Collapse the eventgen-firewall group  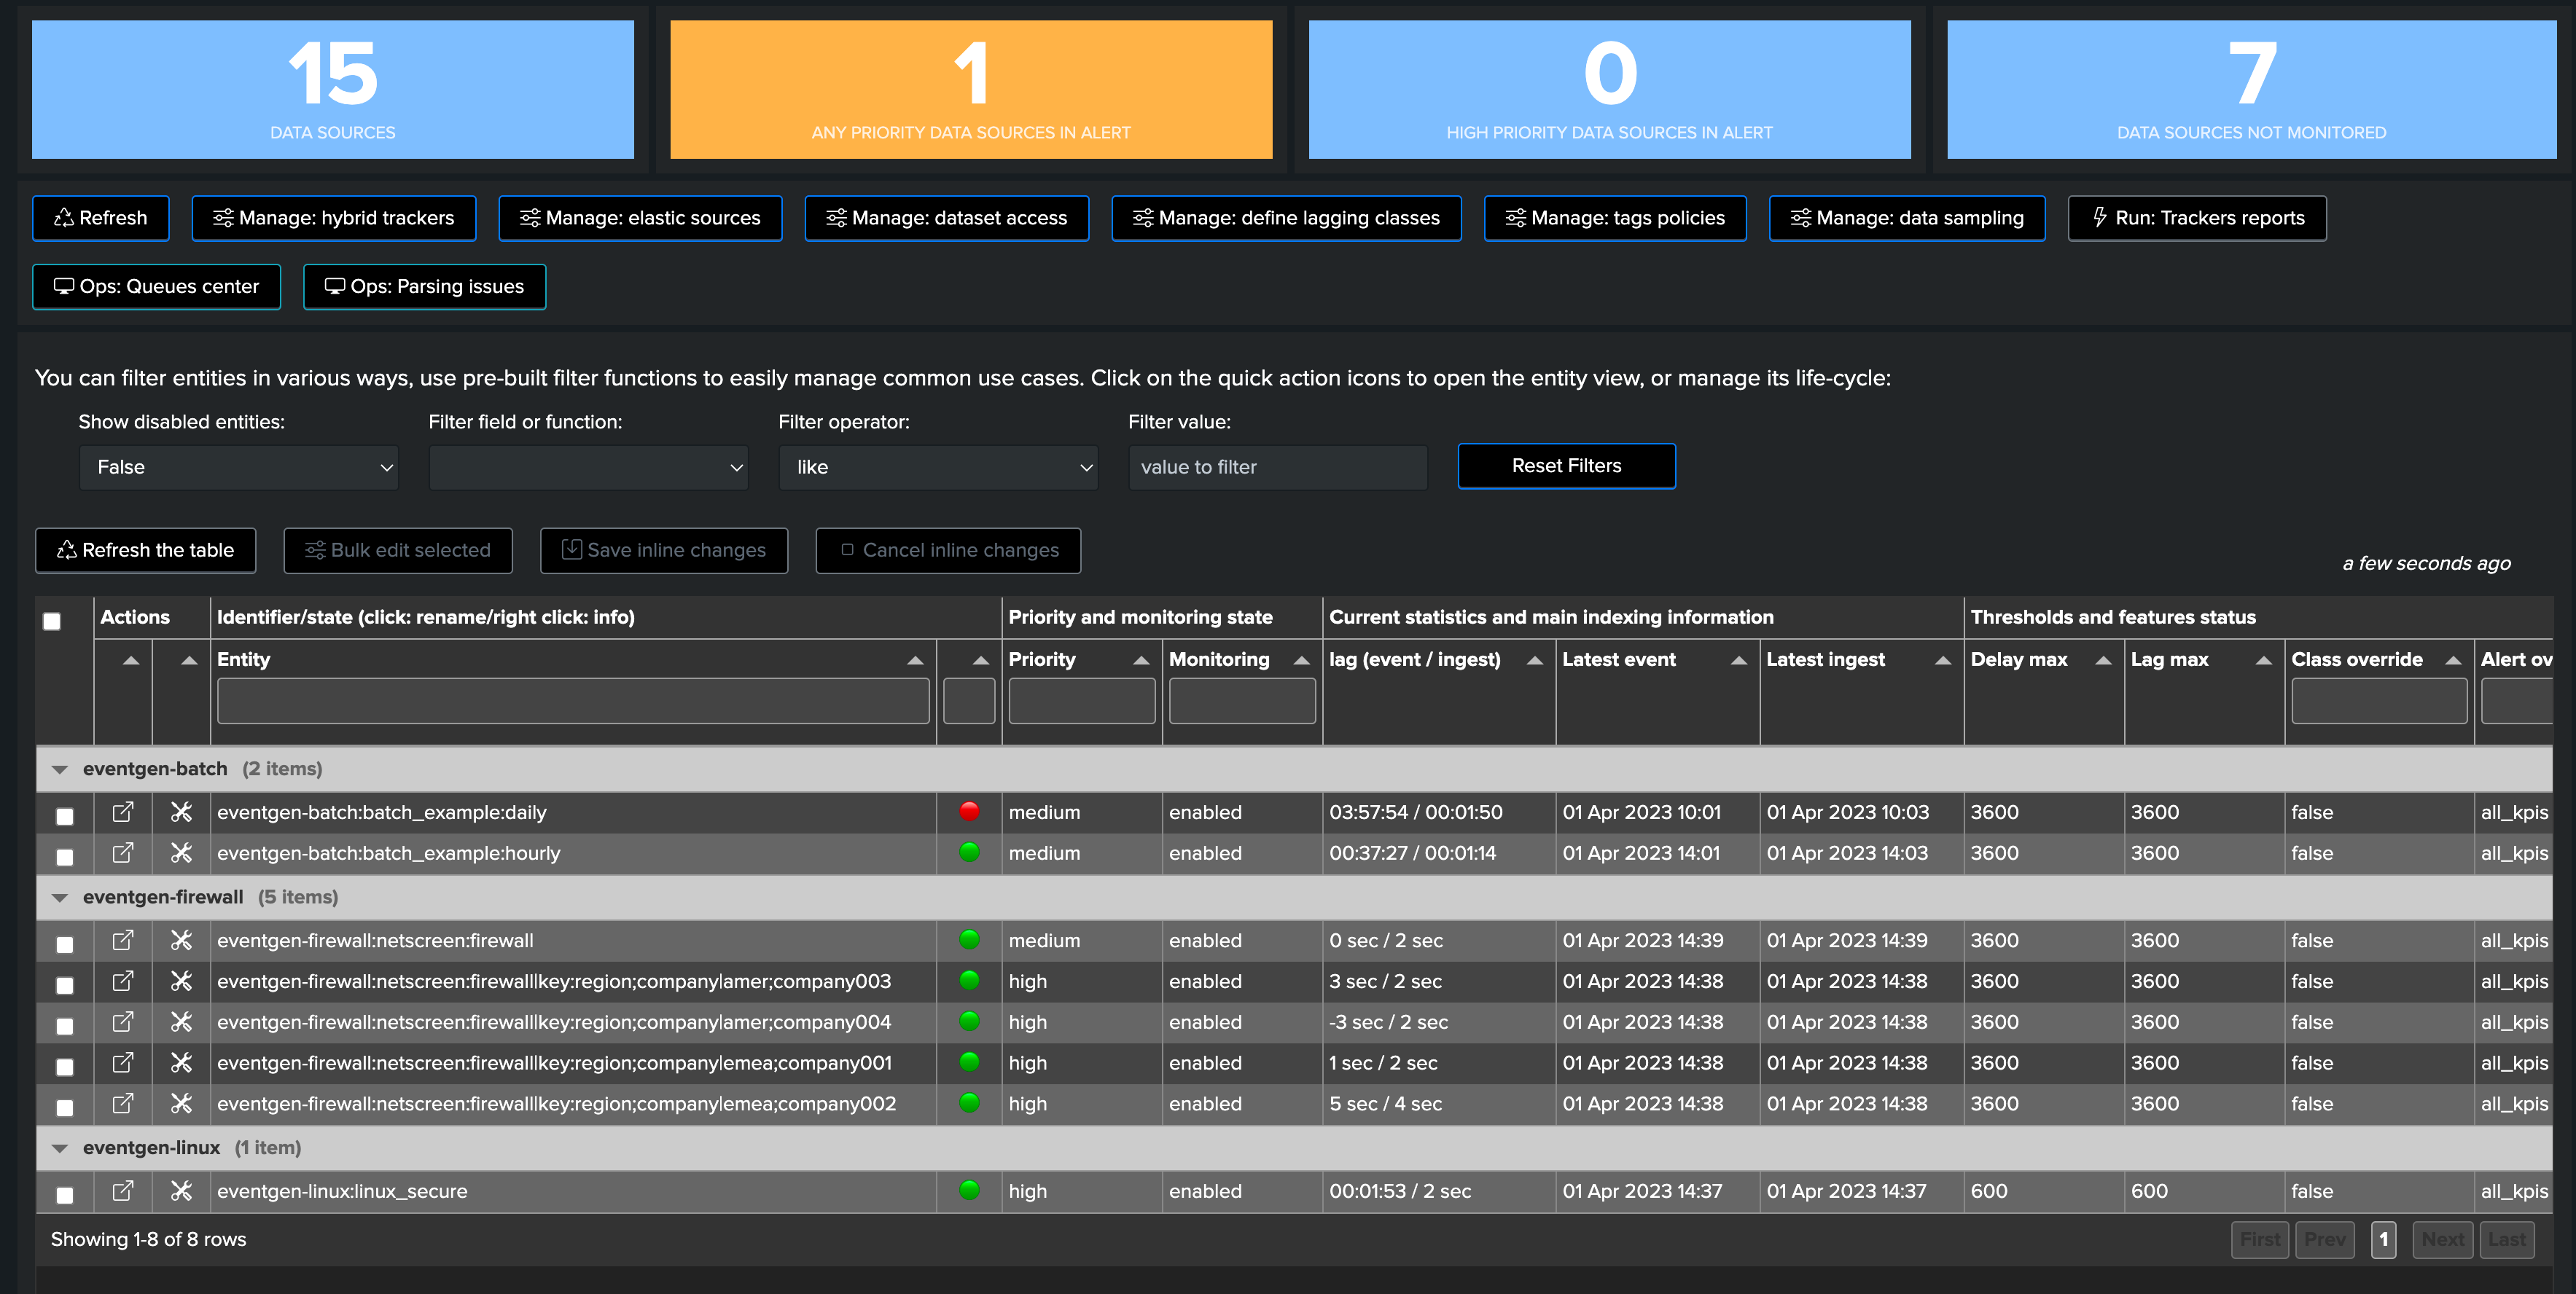coord(60,898)
